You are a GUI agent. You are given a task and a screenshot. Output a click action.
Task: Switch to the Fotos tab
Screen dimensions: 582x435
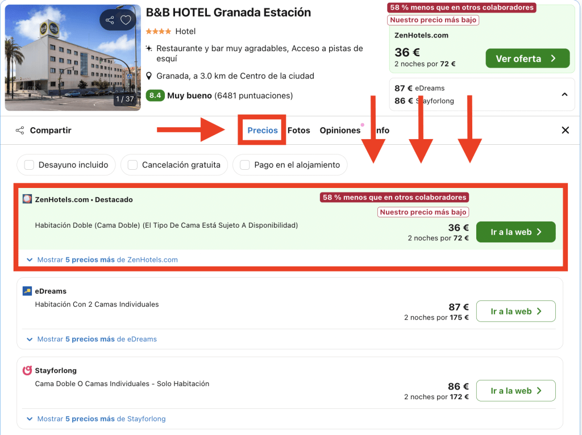(298, 131)
